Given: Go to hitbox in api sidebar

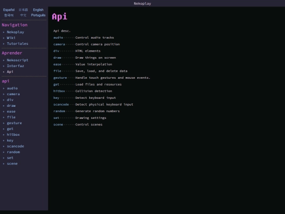Looking at the screenshot, I should pyautogui.click(x=13, y=135).
